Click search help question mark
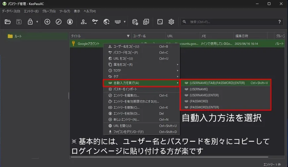 click(x=279, y=22)
